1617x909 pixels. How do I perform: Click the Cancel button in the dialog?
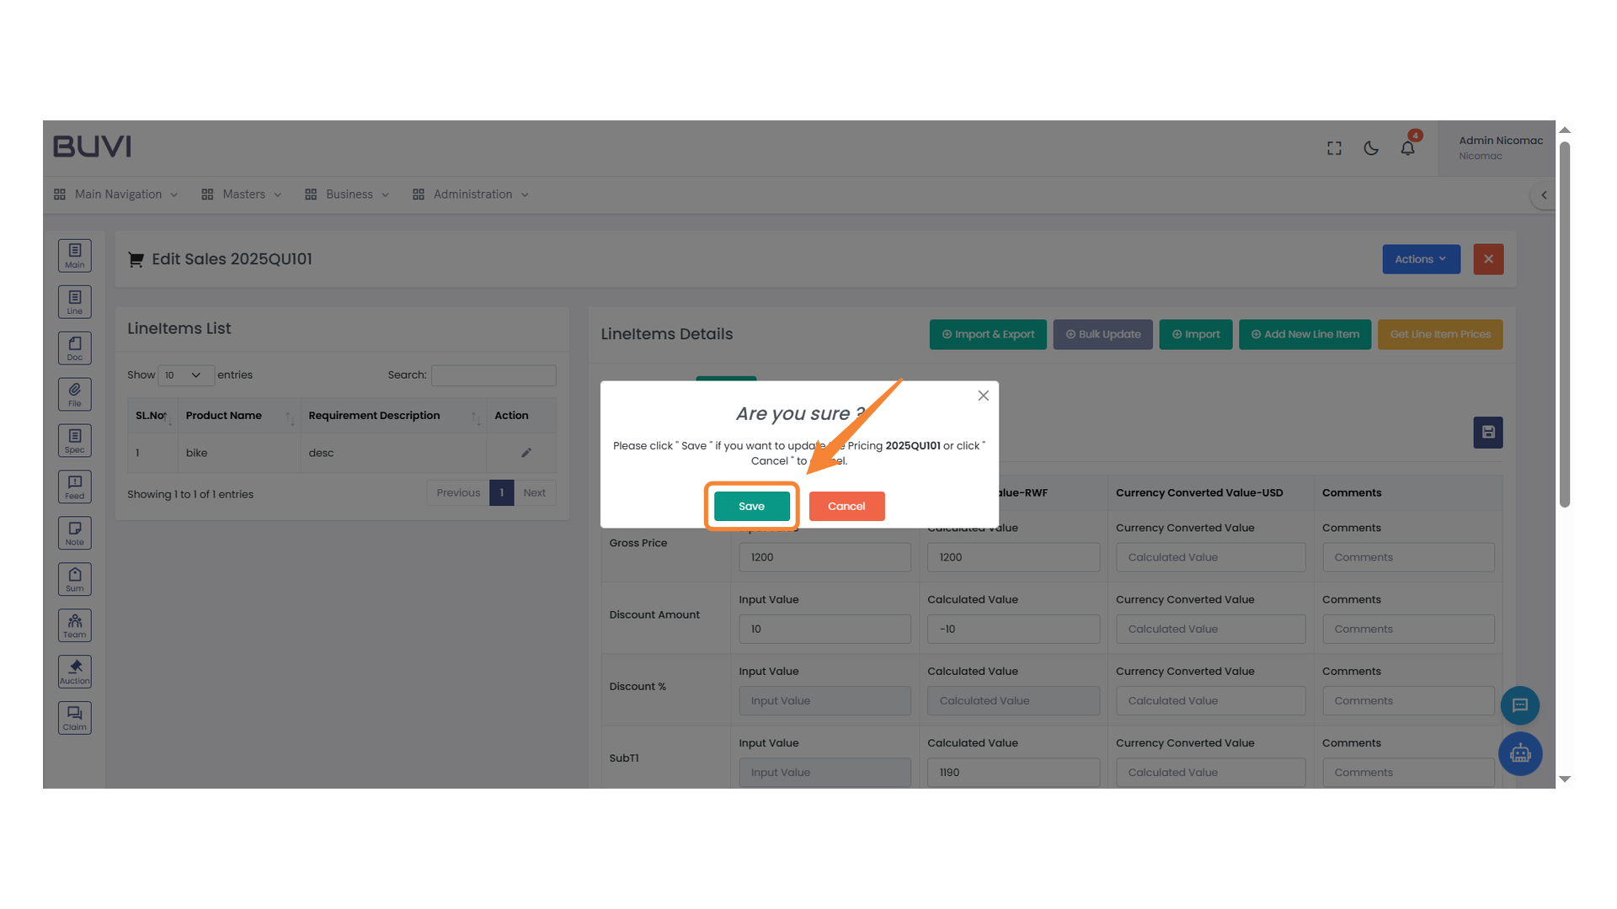pyautogui.click(x=846, y=506)
